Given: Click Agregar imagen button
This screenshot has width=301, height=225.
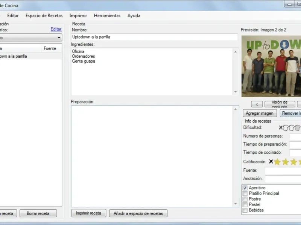Looking at the screenshot, I should [260, 113].
